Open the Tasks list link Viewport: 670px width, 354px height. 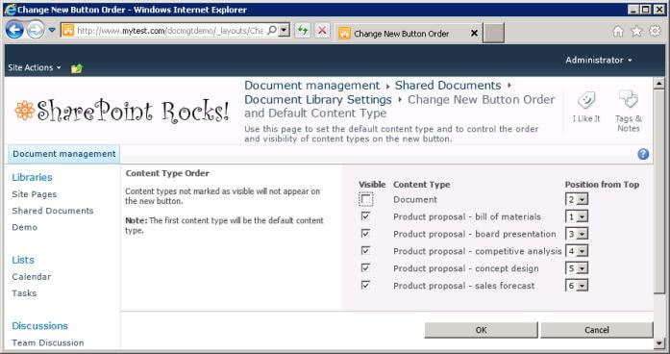24,293
